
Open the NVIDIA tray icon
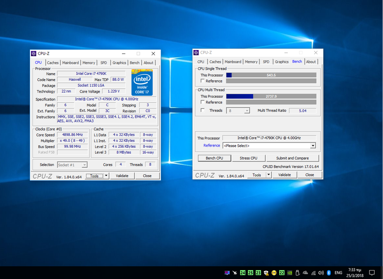point(289,273)
